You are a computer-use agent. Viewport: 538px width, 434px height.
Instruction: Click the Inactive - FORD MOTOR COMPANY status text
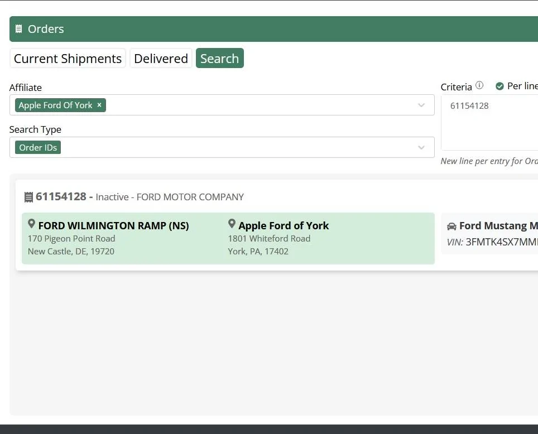[x=170, y=197]
